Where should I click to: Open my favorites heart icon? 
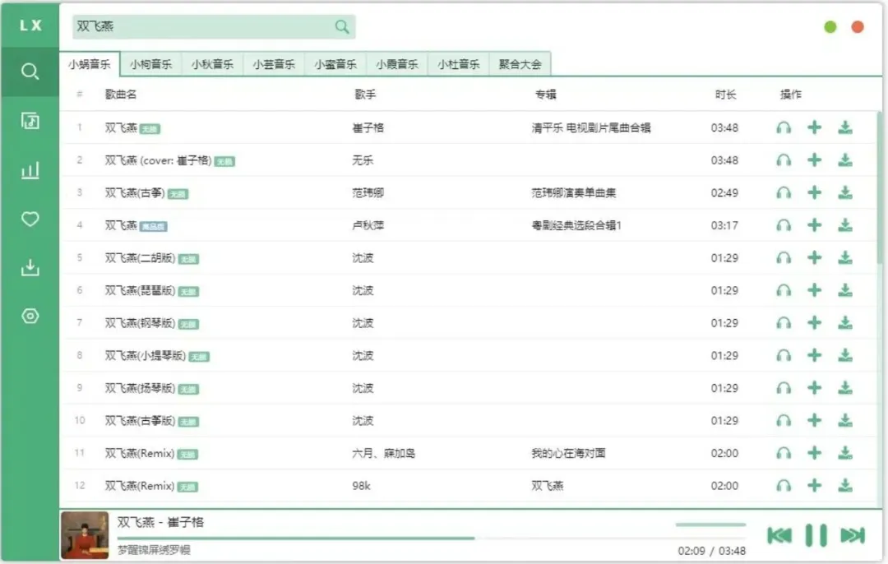pyautogui.click(x=30, y=219)
